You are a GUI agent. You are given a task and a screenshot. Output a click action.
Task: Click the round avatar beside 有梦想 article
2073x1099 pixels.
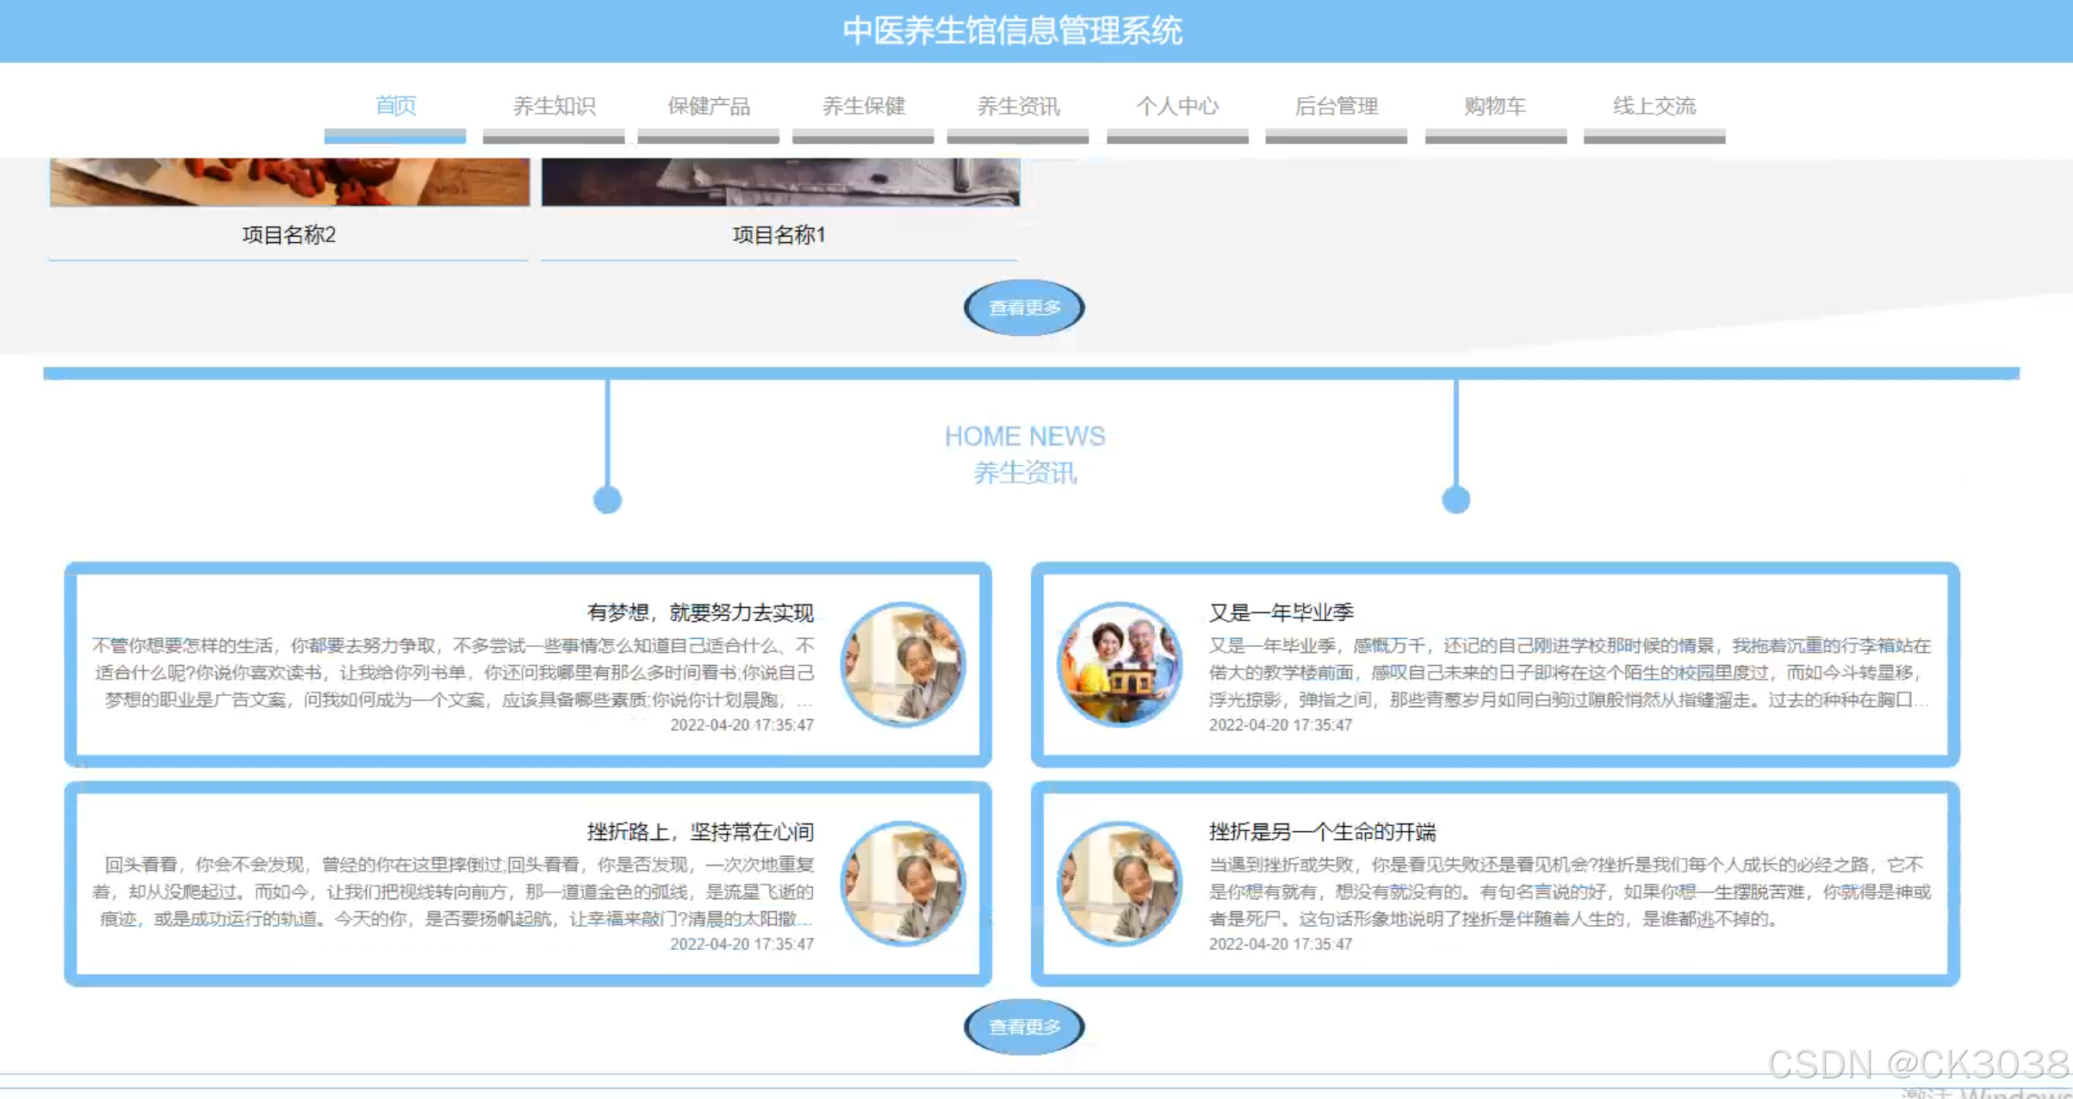tap(903, 664)
